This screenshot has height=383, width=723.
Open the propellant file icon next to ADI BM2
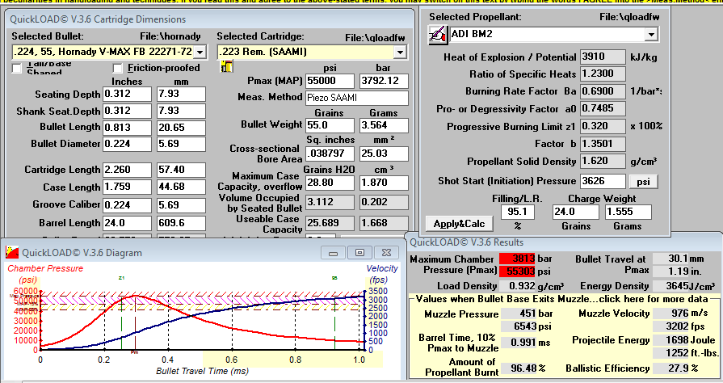(437, 35)
